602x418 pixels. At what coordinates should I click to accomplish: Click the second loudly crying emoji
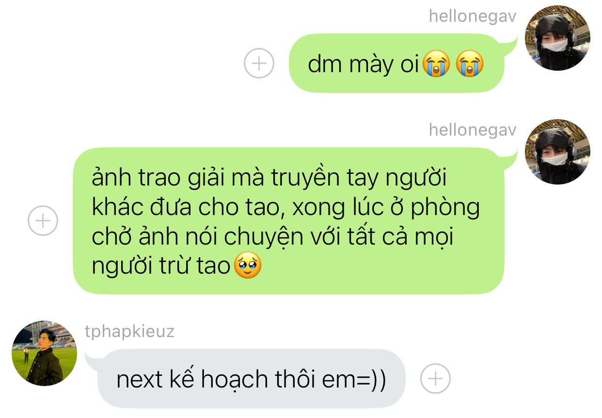click(x=469, y=65)
